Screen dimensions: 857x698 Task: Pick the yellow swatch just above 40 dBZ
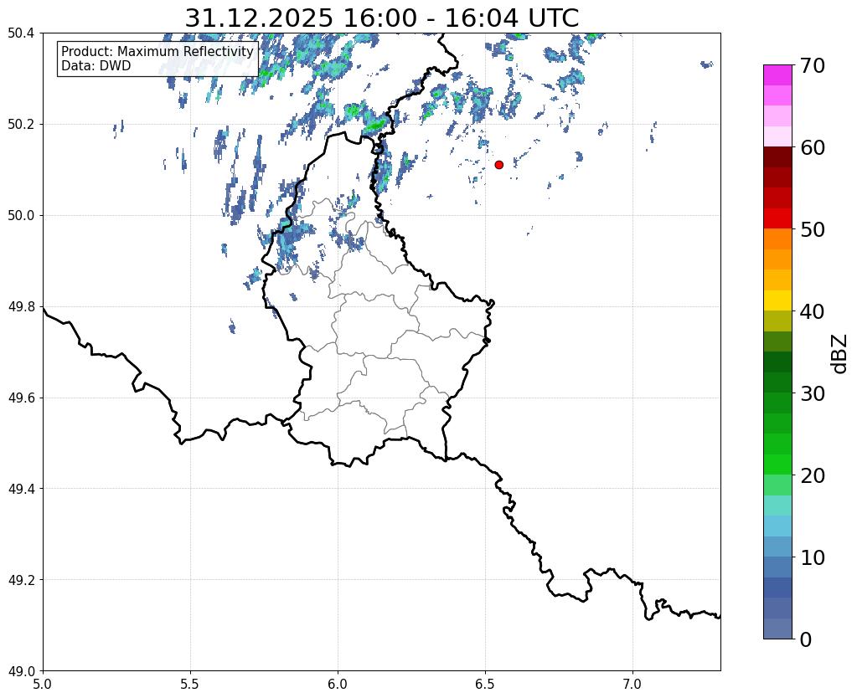pos(777,300)
